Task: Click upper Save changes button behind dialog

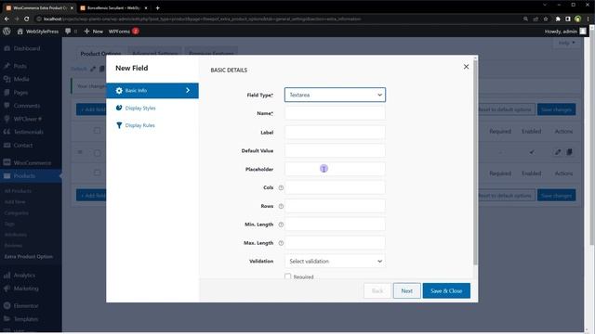Action: click(x=556, y=109)
